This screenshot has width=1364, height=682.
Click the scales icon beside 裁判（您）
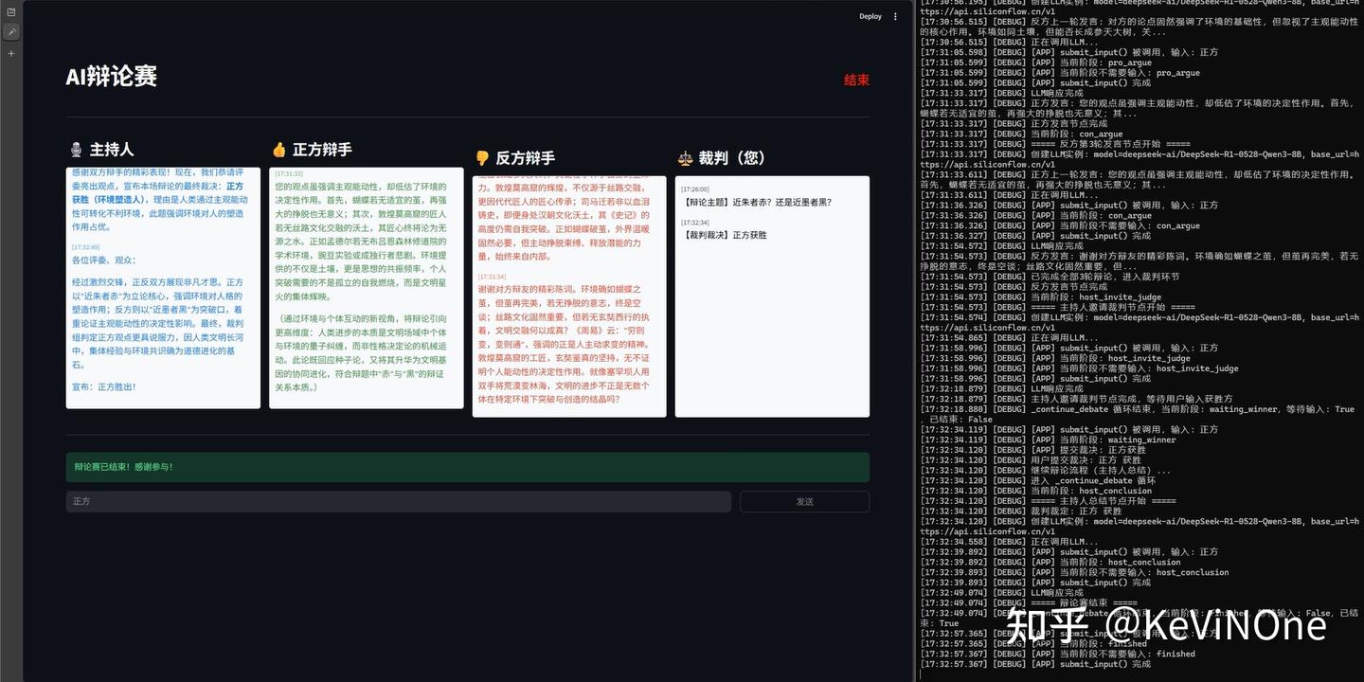[x=685, y=157]
